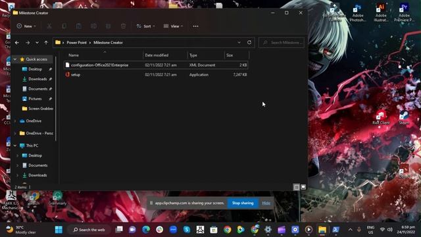Refresh the Milestone Creator folder
The width and height of the screenshot is (421, 237).
click(249, 42)
